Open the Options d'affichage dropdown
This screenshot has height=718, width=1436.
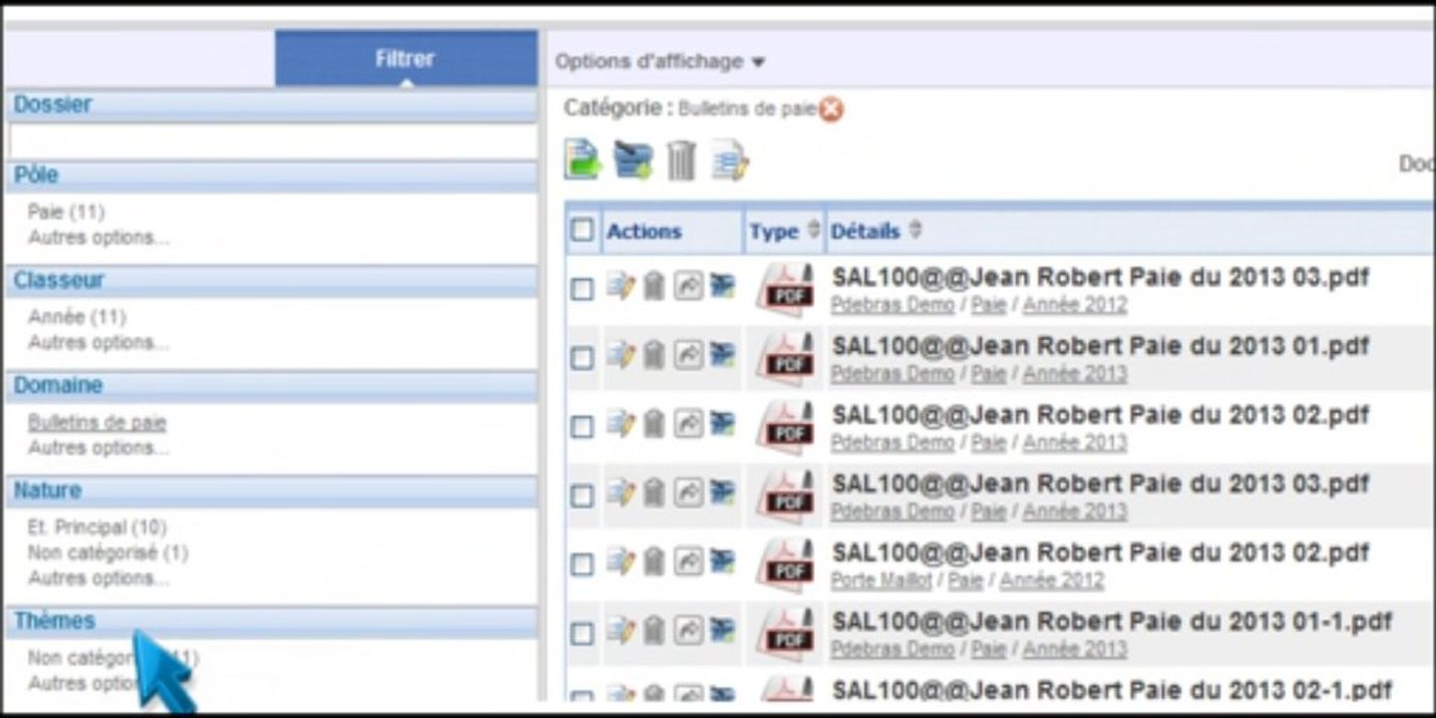(660, 62)
